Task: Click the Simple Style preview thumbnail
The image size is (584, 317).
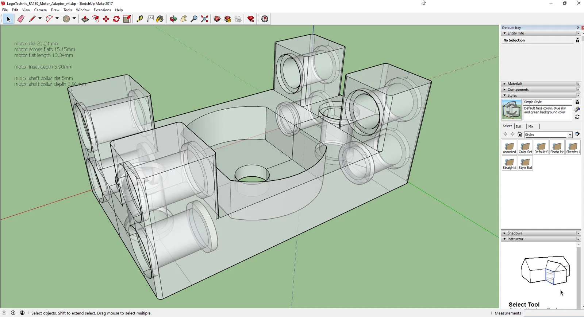Action: pos(511,109)
